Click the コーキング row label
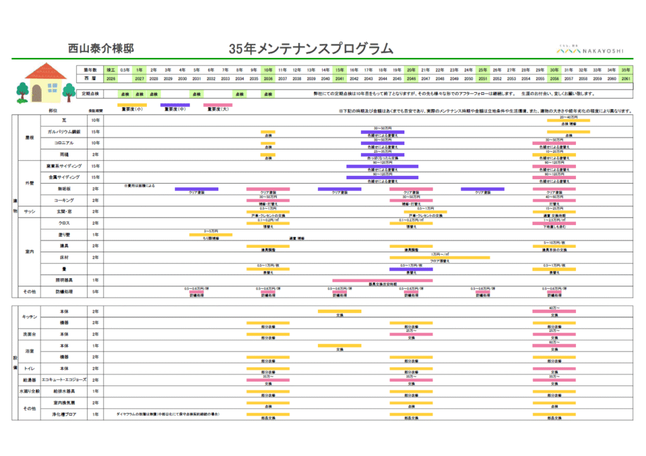646x456 pixels. [x=64, y=200]
